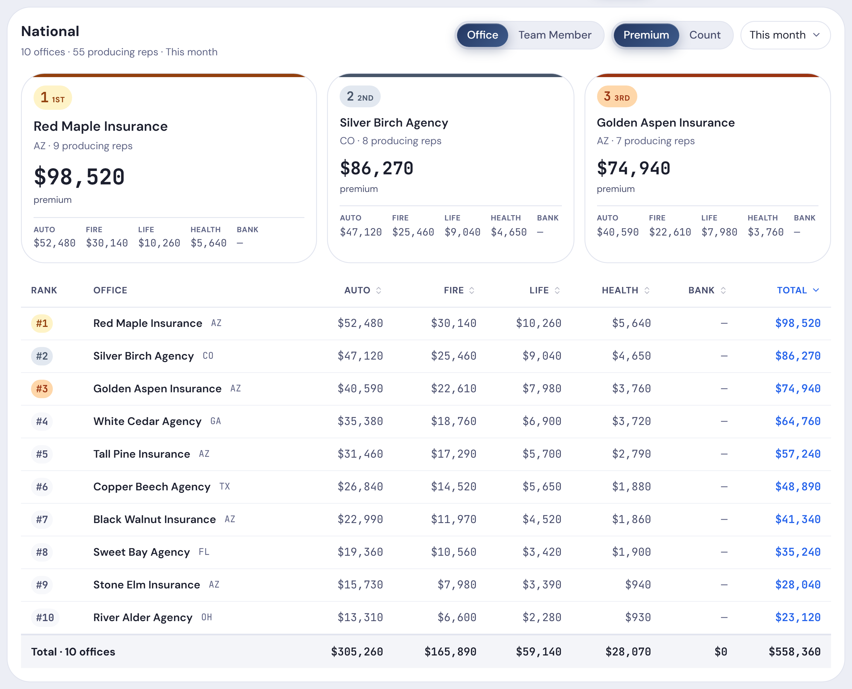Select the River Alder Agency row
This screenshot has width=852, height=689.
(x=426, y=617)
